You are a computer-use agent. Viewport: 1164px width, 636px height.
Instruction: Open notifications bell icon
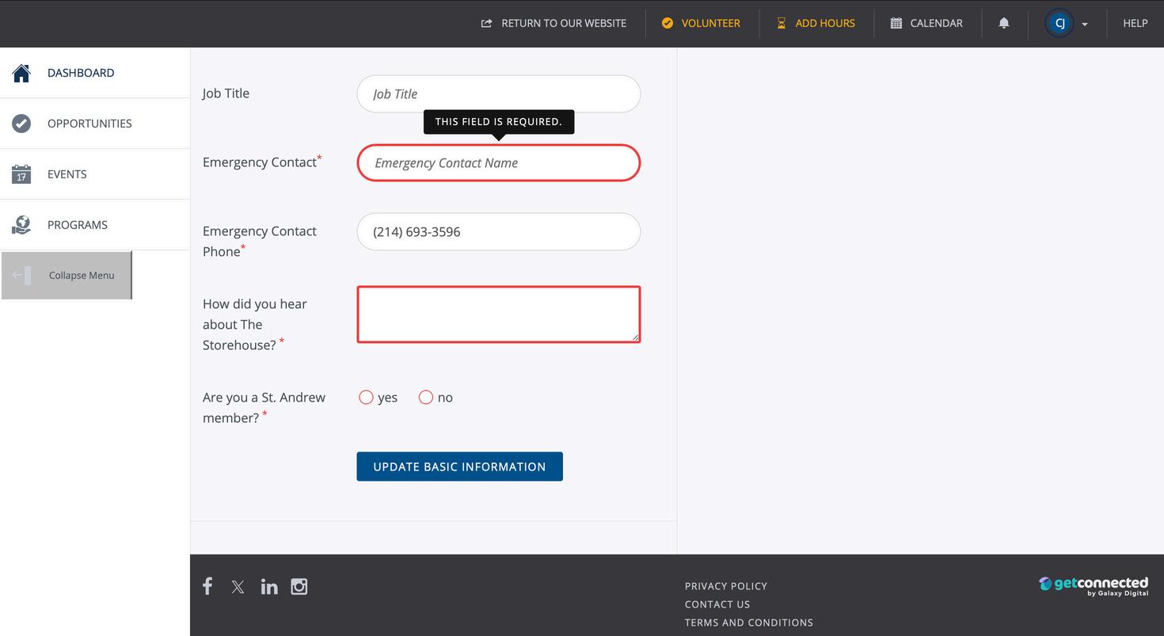click(x=1004, y=23)
